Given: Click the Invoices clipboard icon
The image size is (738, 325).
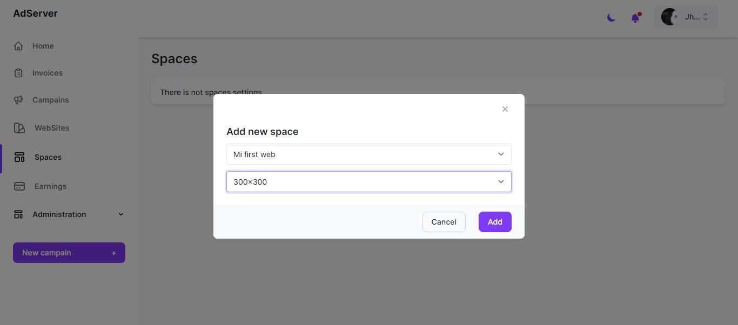Looking at the screenshot, I should click(18, 73).
